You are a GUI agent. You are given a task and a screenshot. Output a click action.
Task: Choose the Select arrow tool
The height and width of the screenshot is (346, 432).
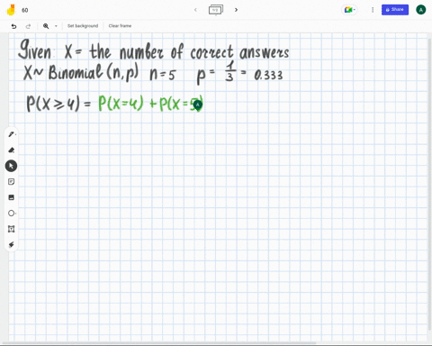(x=11, y=166)
